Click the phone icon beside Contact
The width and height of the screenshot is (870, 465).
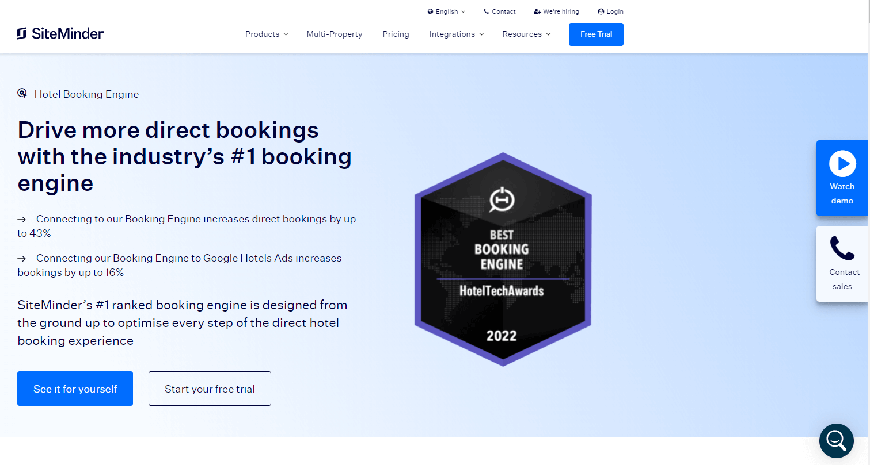[487, 11]
